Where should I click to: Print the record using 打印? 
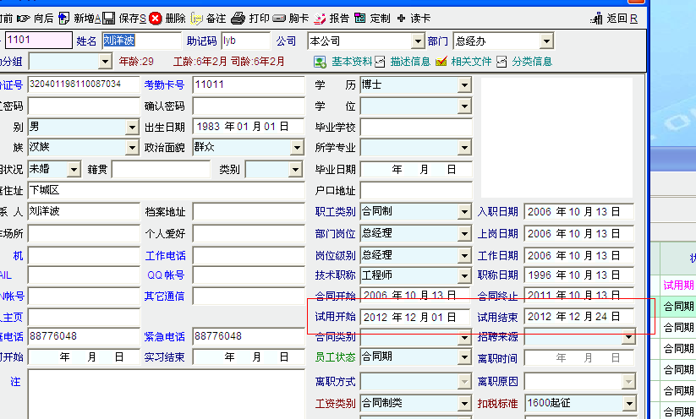(250, 18)
